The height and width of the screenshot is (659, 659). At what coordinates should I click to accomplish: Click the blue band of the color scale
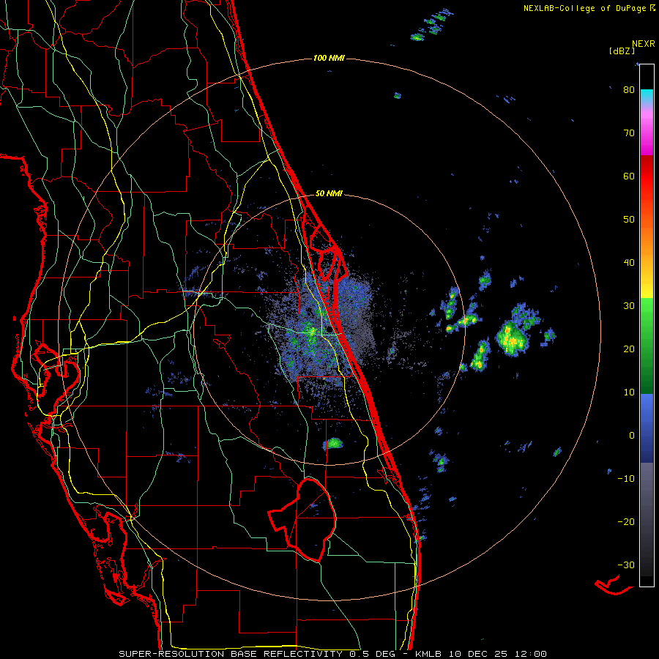(x=647, y=428)
